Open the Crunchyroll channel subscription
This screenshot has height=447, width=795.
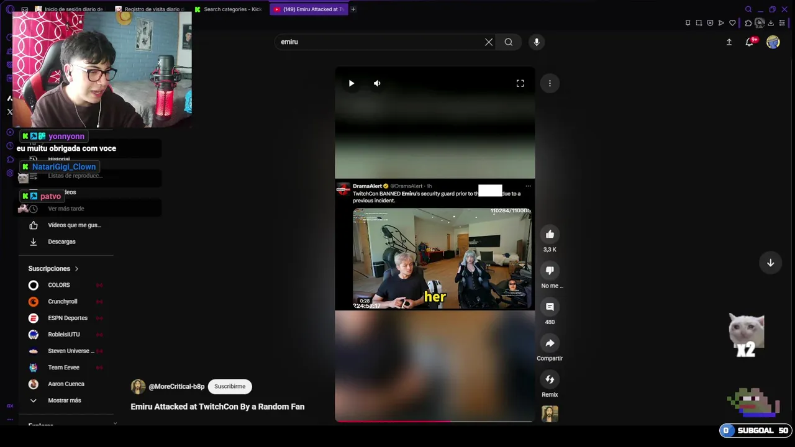point(62,302)
